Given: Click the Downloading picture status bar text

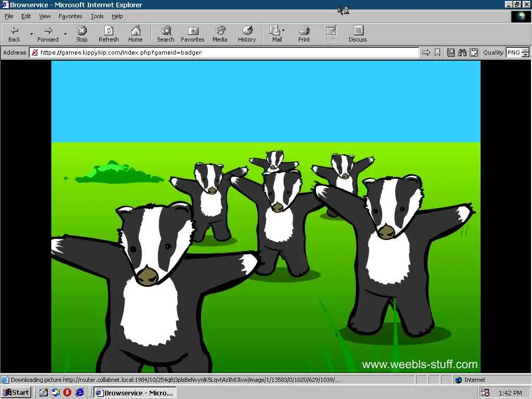Looking at the screenshot, I should (x=176, y=380).
